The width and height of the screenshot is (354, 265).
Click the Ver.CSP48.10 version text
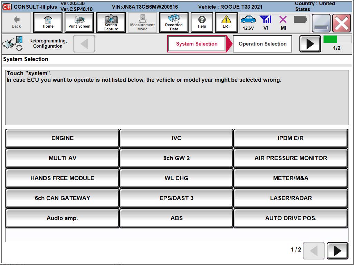click(77, 9)
